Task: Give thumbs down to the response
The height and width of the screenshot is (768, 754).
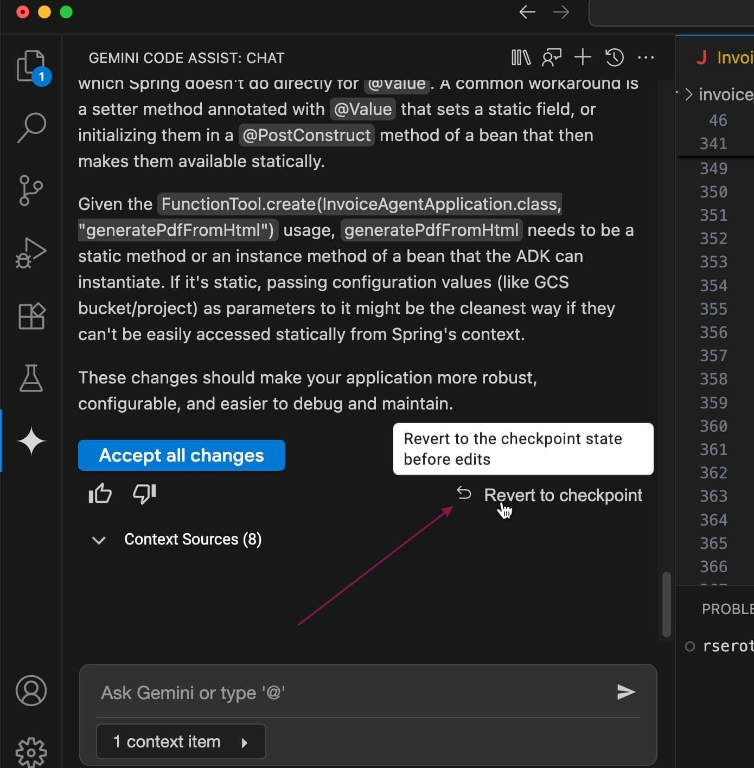Action: pos(144,494)
